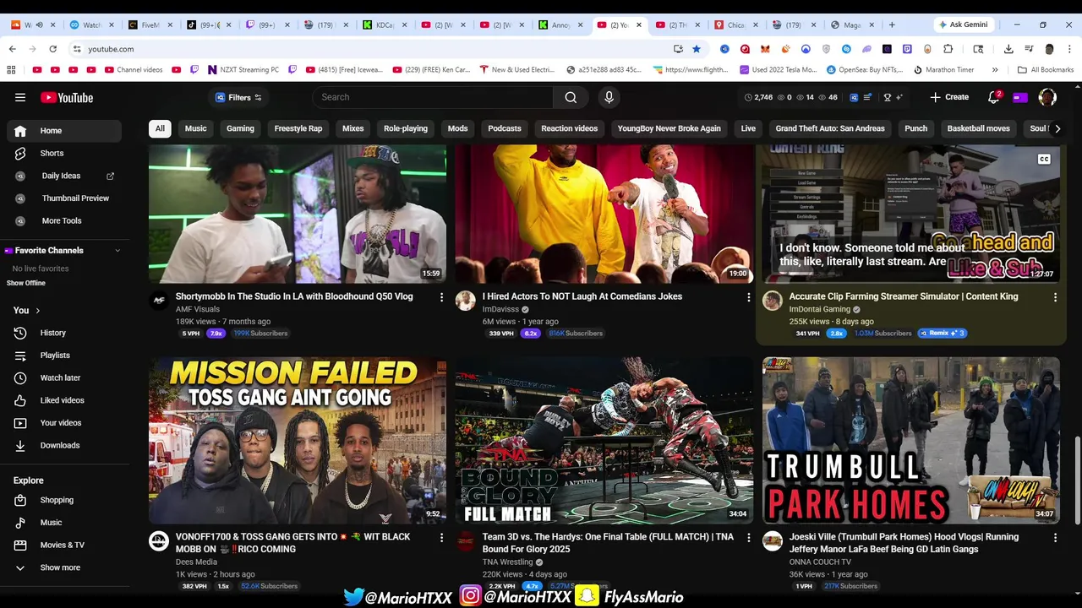Open options menu for Shortymobb video
This screenshot has height=608, width=1082.
pyautogui.click(x=441, y=297)
